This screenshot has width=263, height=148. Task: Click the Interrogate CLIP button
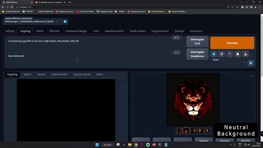point(197,42)
